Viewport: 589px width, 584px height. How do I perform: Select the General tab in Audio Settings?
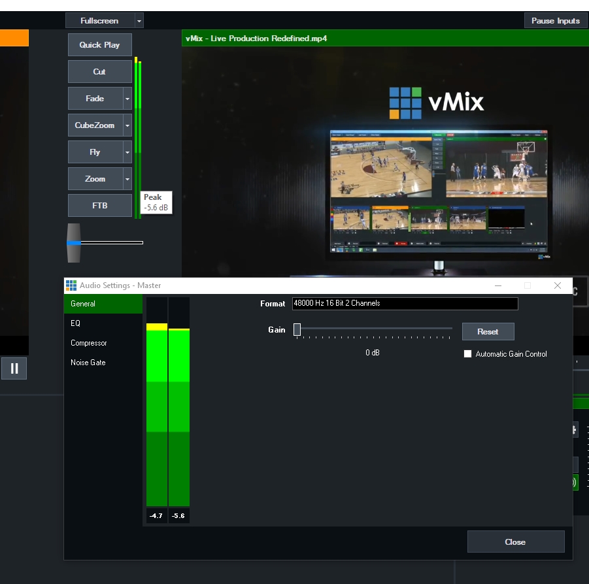(103, 304)
